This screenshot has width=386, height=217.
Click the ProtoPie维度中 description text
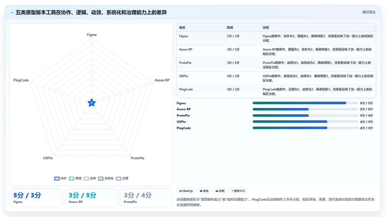(x=317, y=65)
